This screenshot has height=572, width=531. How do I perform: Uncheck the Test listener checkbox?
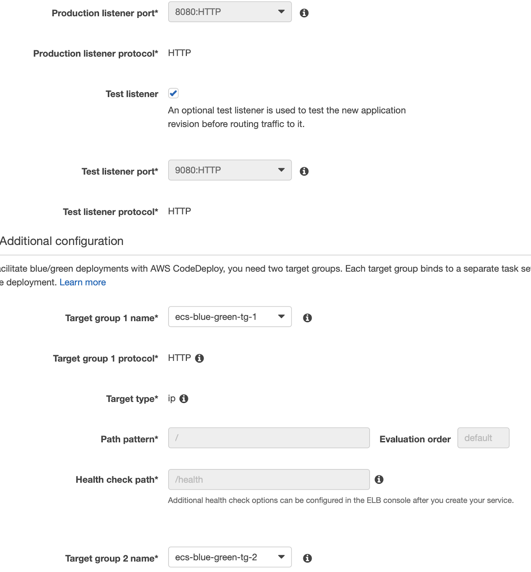point(174,93)
